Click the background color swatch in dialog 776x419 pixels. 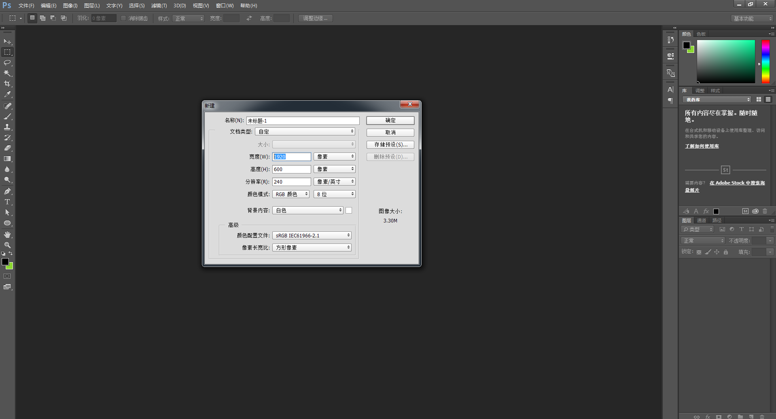click(x=349, y=210)
